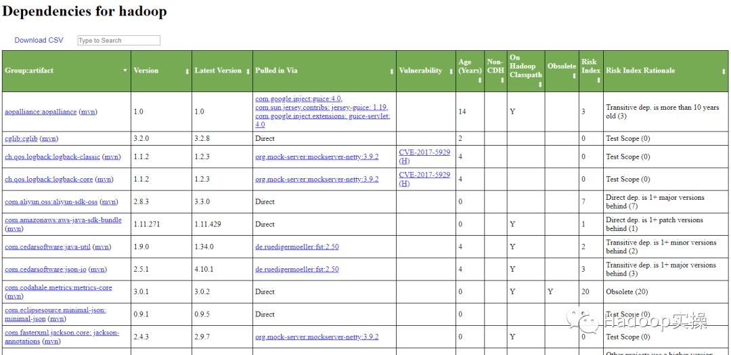Click latest version 1.11.429 cell

point(222,224)
